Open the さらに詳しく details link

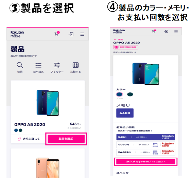click(x=29, y=139)
